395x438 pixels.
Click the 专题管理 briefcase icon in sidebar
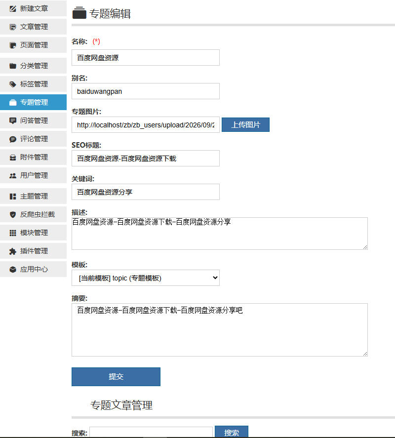pos(13,103)
